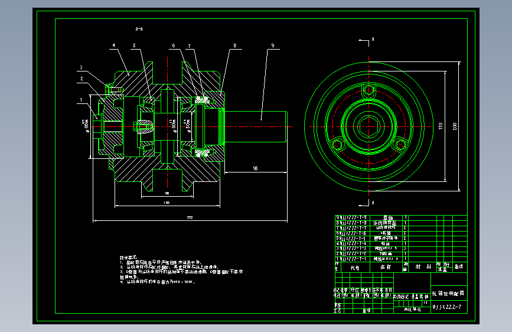Select parts list code ending T-5
Image resolution: width=512 pixels, height=332 pixels.
353,238
